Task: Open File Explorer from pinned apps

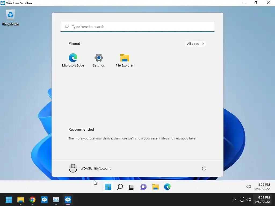Action: (x=125, y=60)
